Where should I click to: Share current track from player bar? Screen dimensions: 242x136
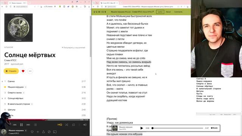point(43,132)
